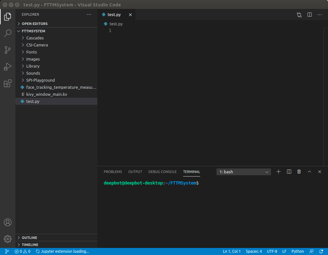Change indentation via Spaces: 4
This screenshot has width=328, height=255.
click(x=254, y=251)
